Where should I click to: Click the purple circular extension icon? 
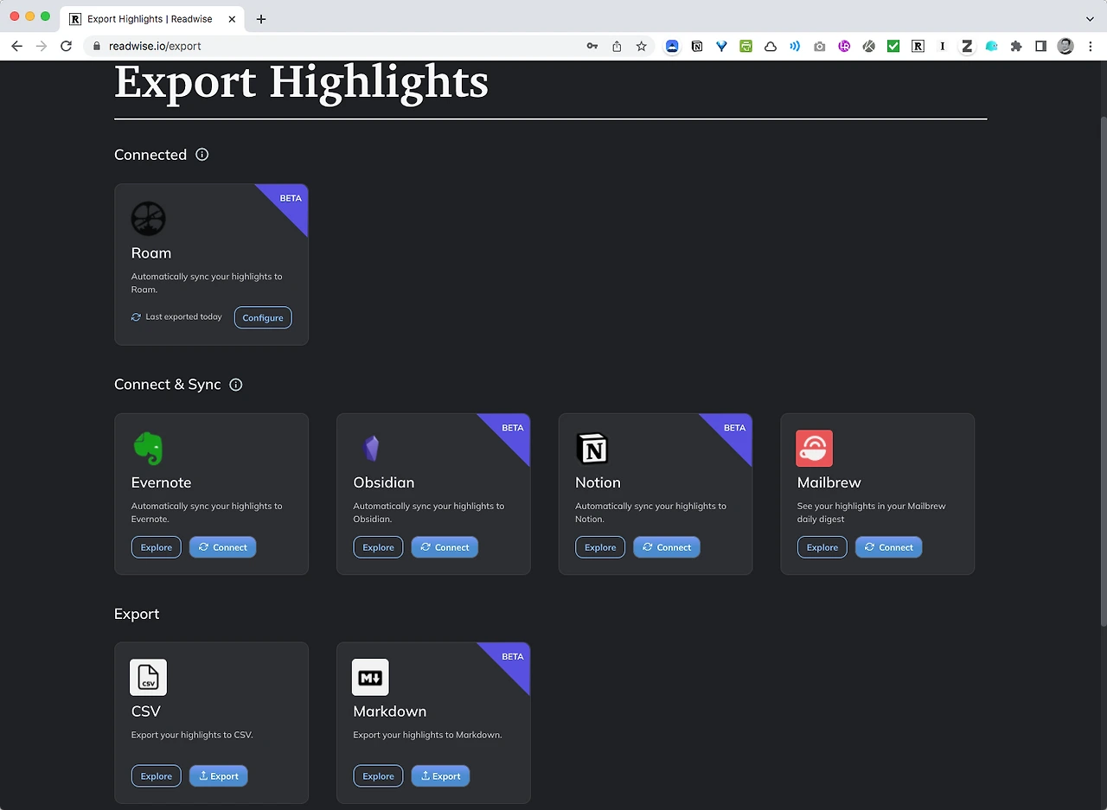point(844,46)
